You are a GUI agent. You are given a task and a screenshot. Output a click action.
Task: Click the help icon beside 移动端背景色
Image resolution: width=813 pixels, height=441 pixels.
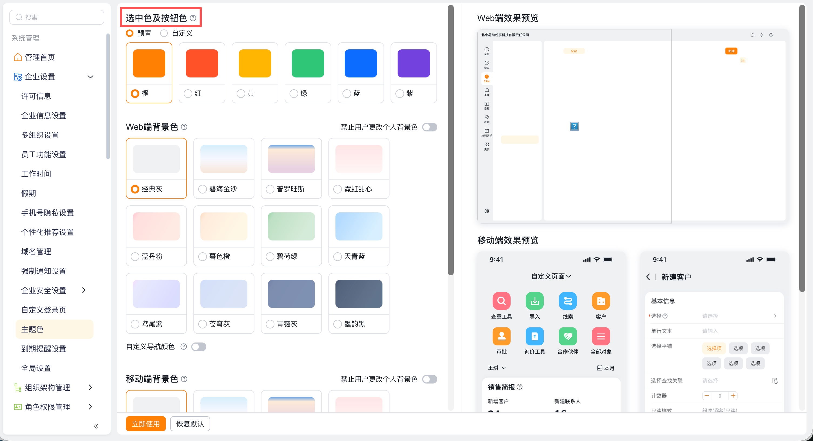coord(184,379)
